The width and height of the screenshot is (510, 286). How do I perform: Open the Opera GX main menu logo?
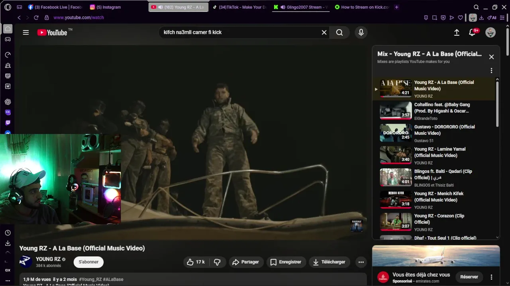tap(8, 7)
